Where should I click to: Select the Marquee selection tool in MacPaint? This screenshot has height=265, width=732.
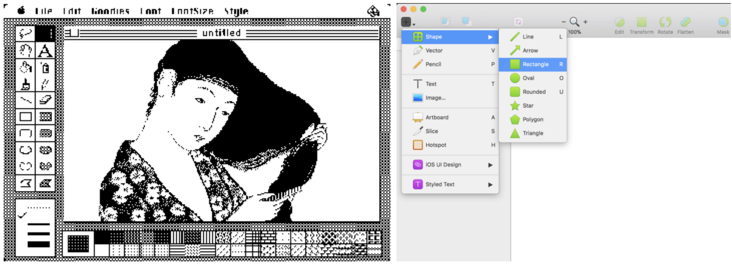tap(45, 34)
